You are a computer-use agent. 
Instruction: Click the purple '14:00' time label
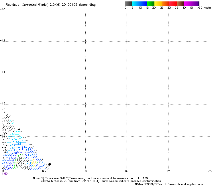4,174
